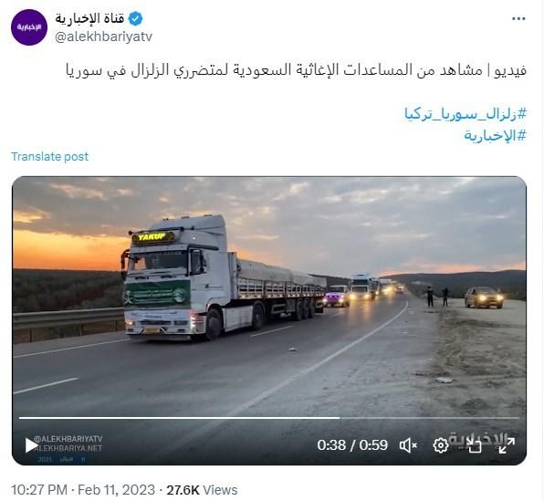544x501 pixels.
Task: Enter fullscreen with the arrows icon
Action: point(507,445)
